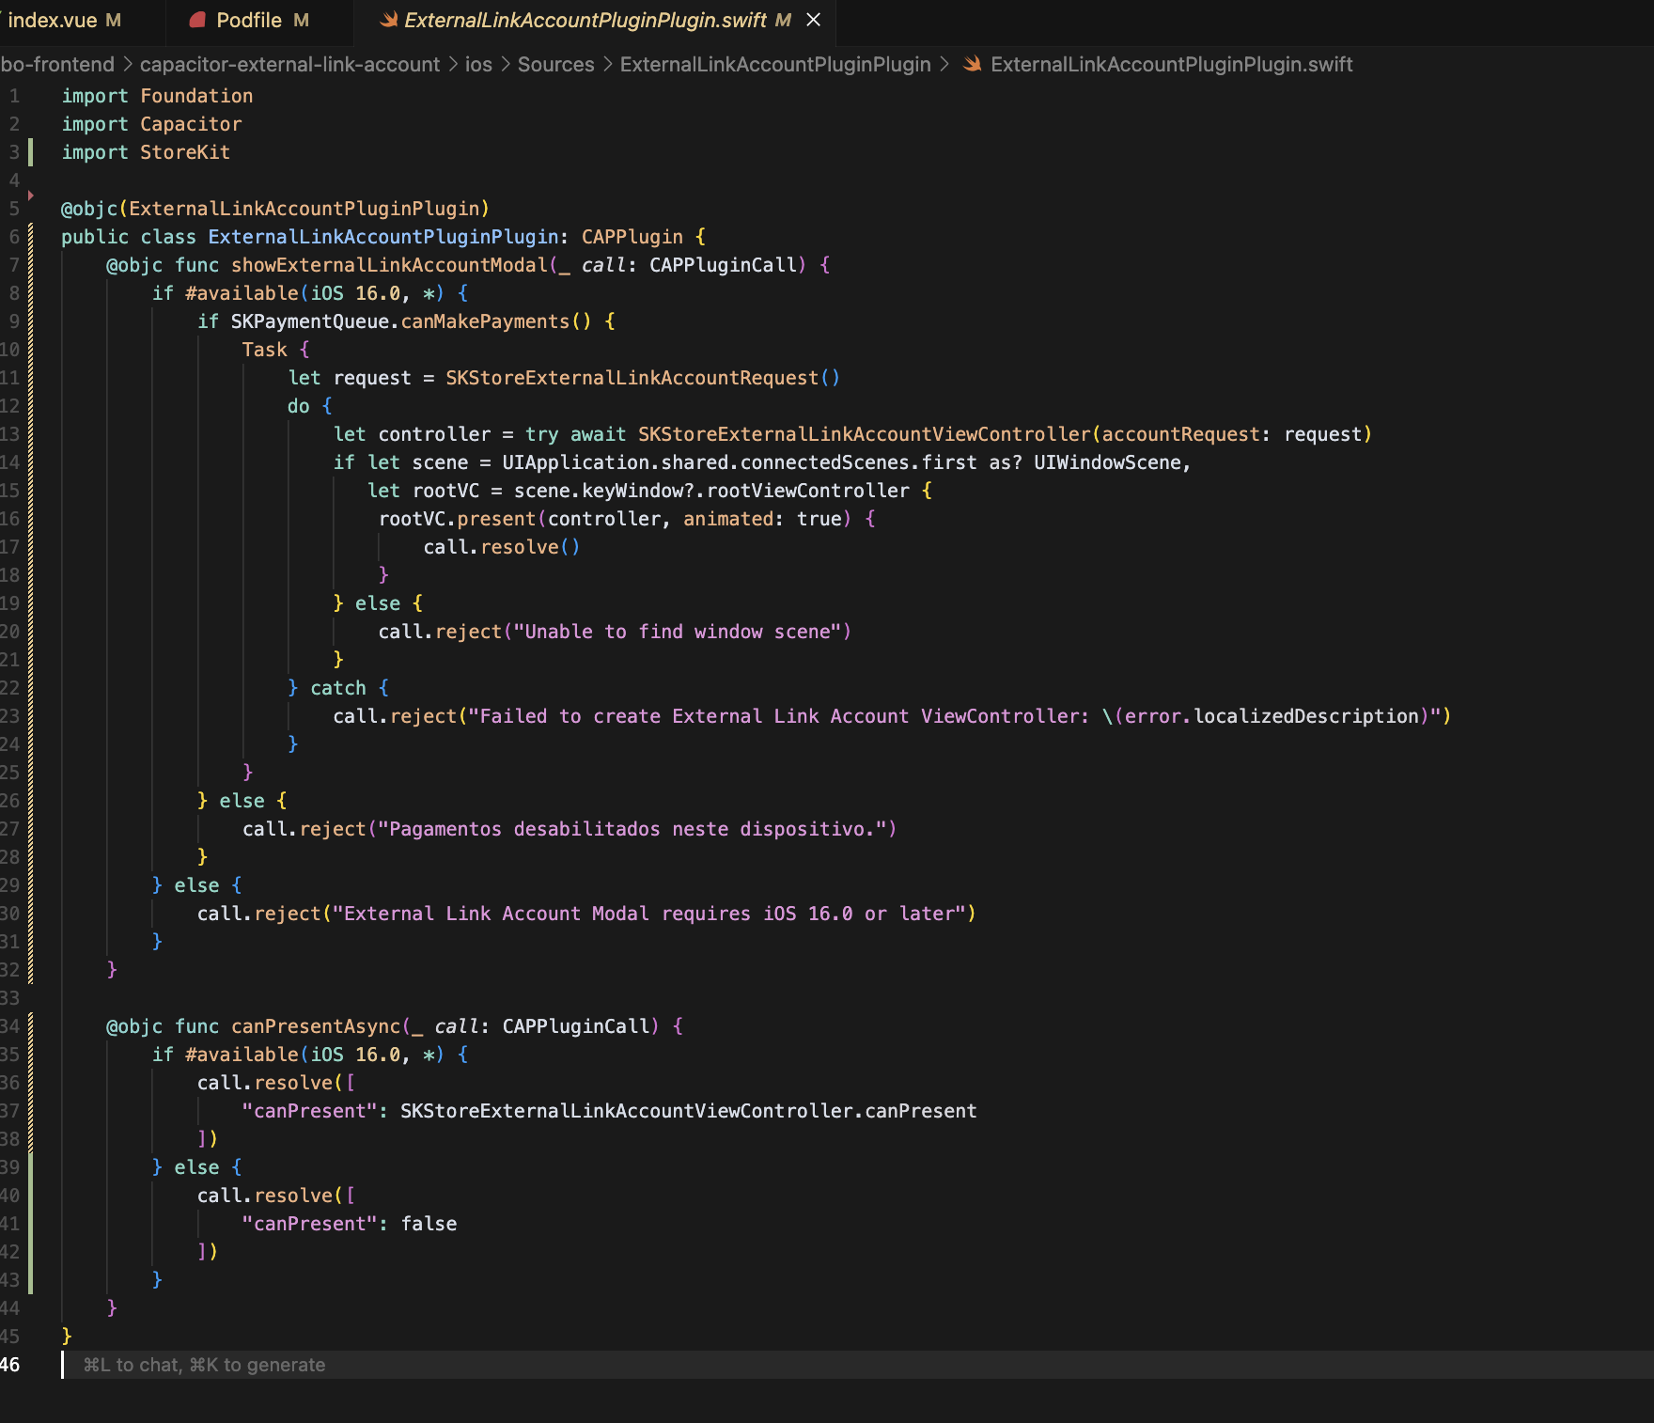Expand the Sources breadcrumb folder
The width and height of the screenshot is (1654, 1423).
(555, 64)
